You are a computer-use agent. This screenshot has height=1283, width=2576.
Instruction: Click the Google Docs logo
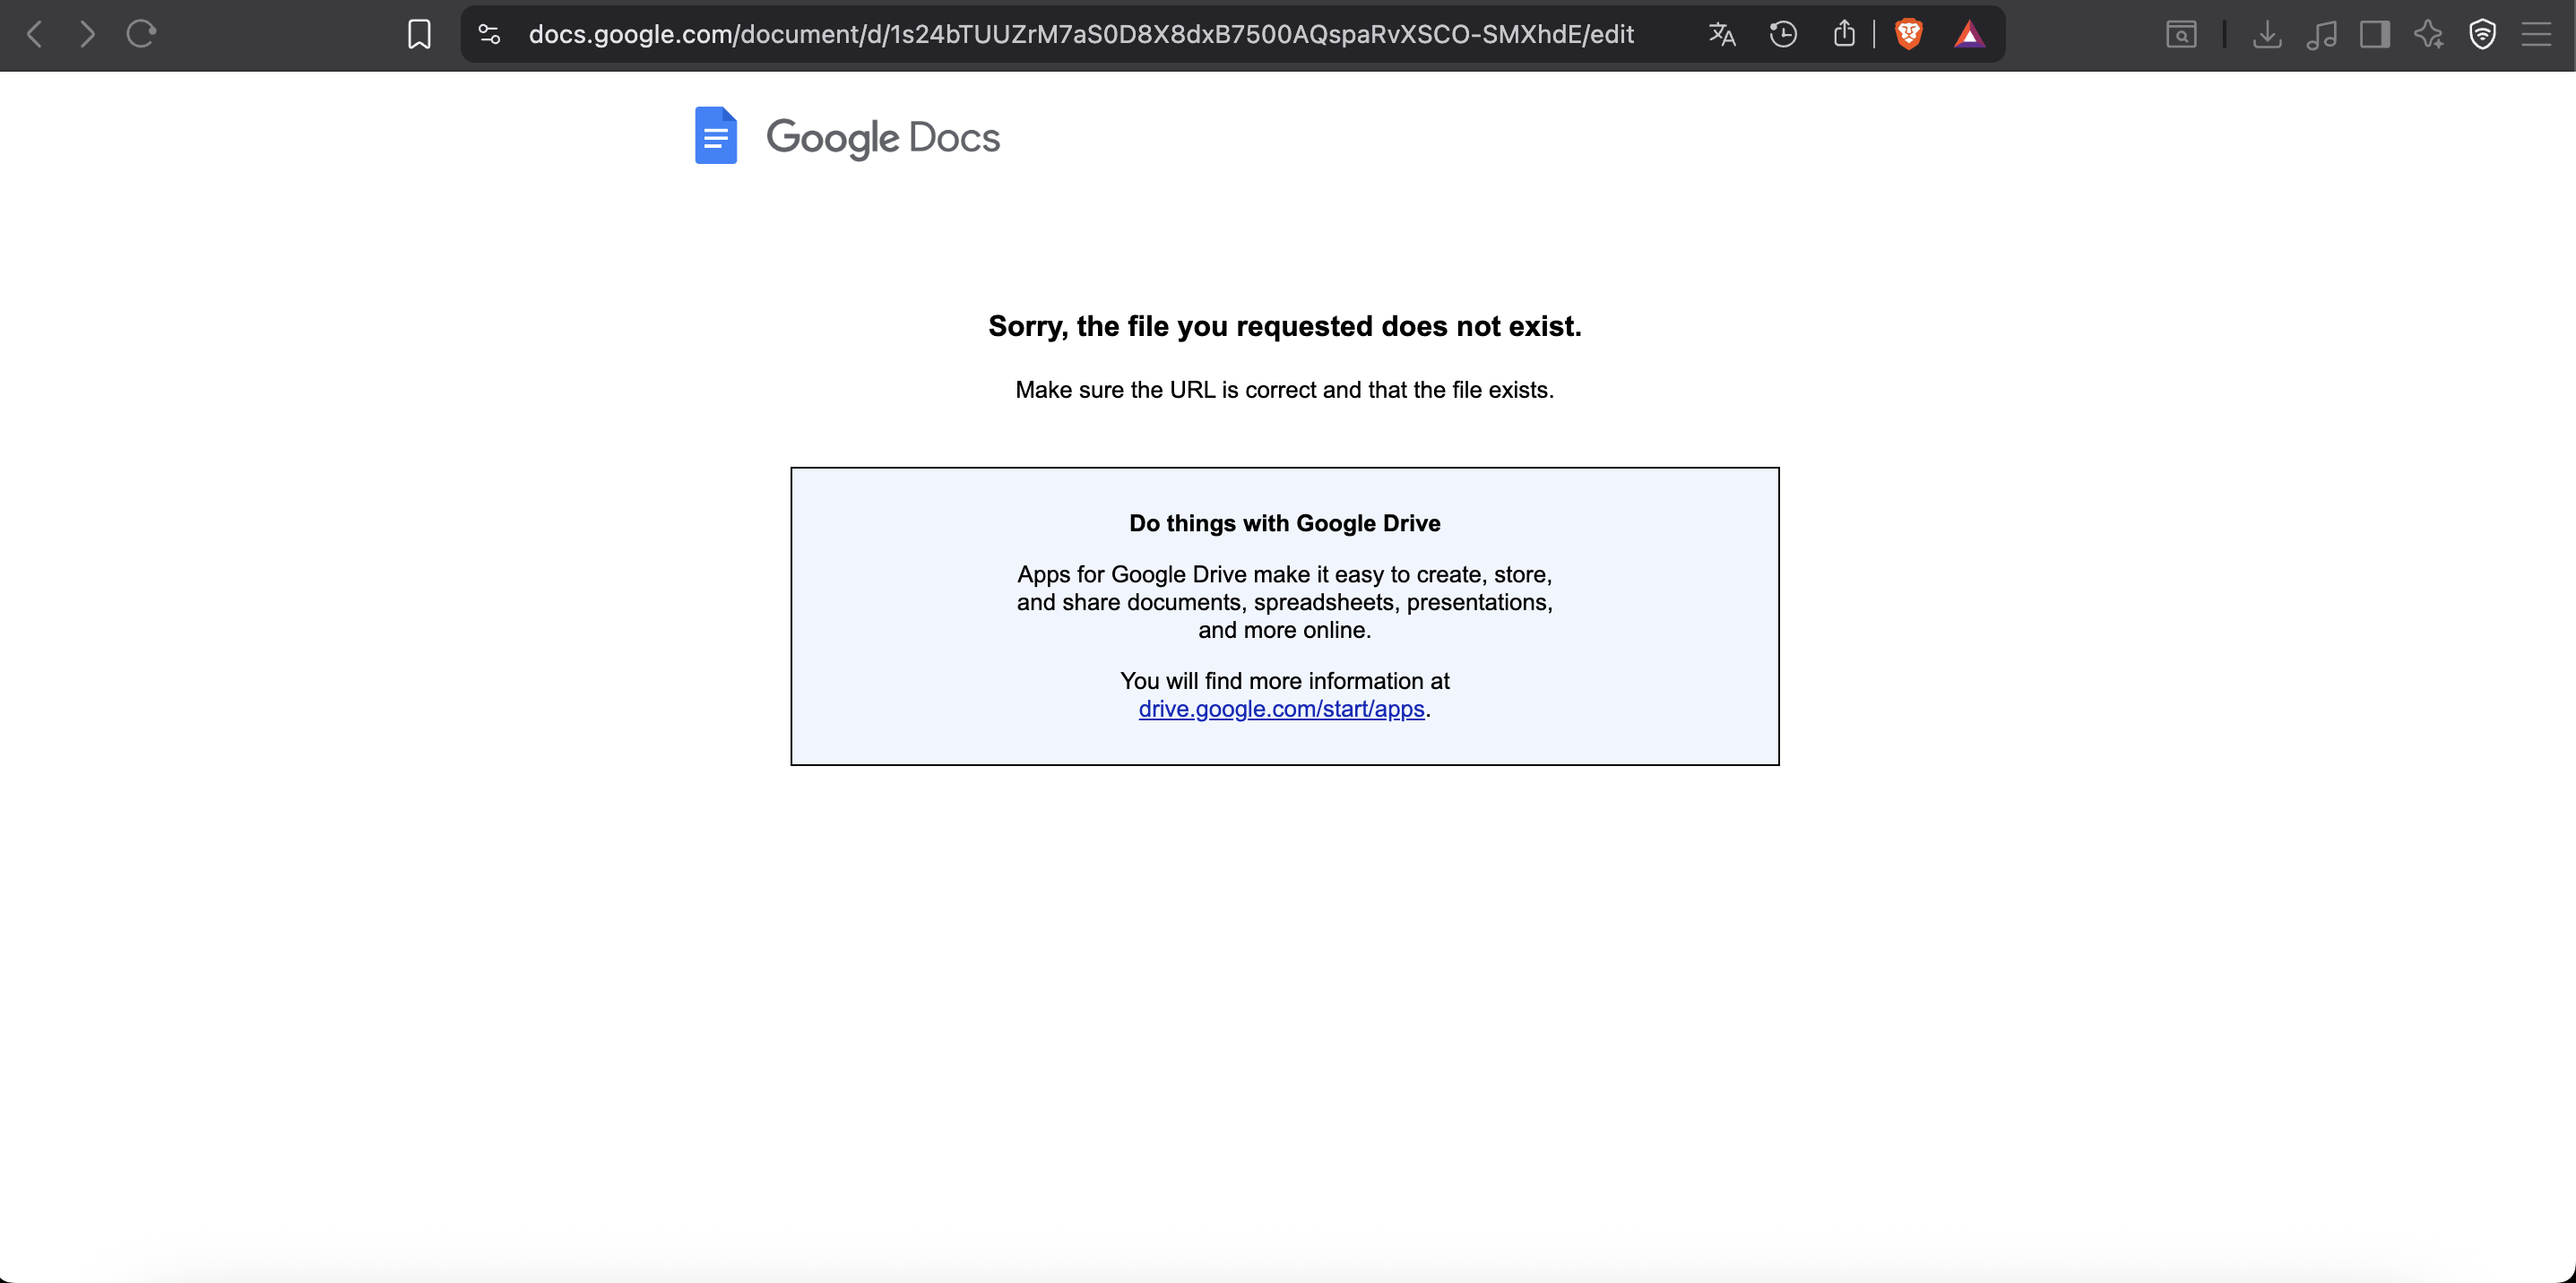click(x=847, y=136)
